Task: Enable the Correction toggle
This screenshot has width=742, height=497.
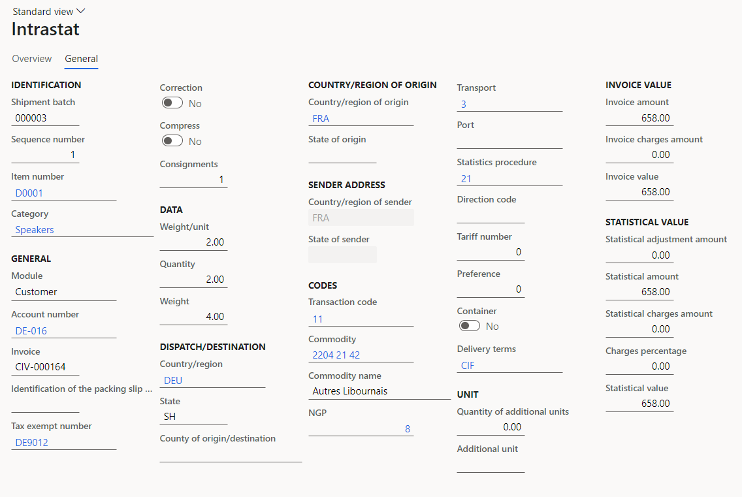Action: (x=172, y=103)
